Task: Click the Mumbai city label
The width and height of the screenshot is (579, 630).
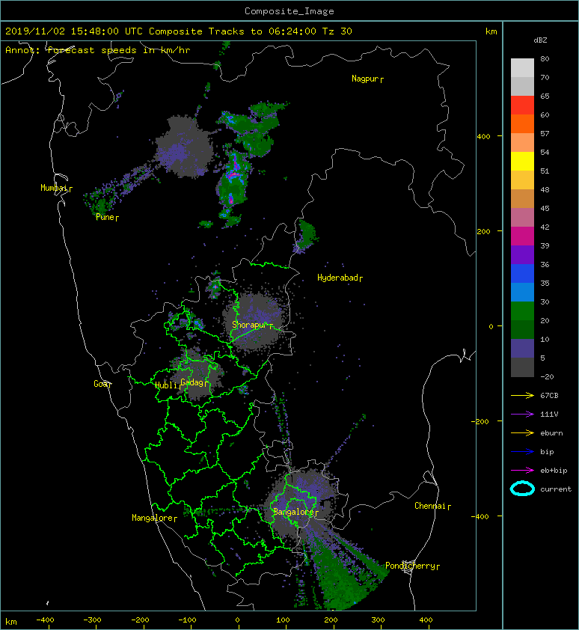Action: click(54, 188)
